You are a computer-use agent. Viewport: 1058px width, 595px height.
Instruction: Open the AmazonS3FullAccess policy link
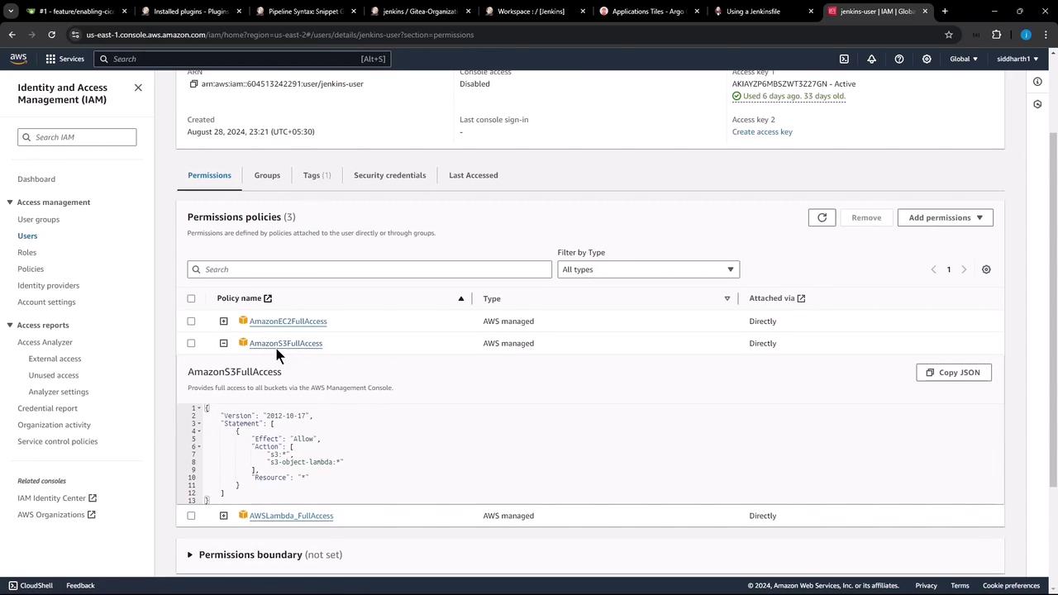286,343
